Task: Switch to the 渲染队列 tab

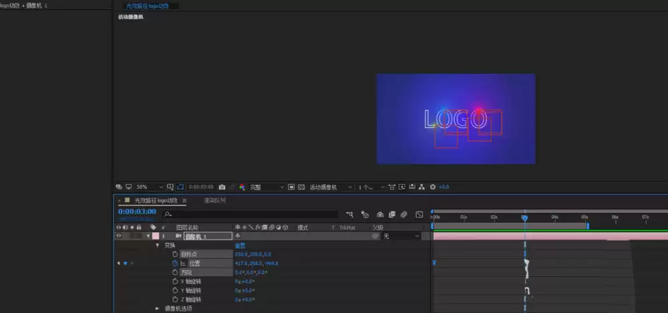Action: (x=214, y=200)
